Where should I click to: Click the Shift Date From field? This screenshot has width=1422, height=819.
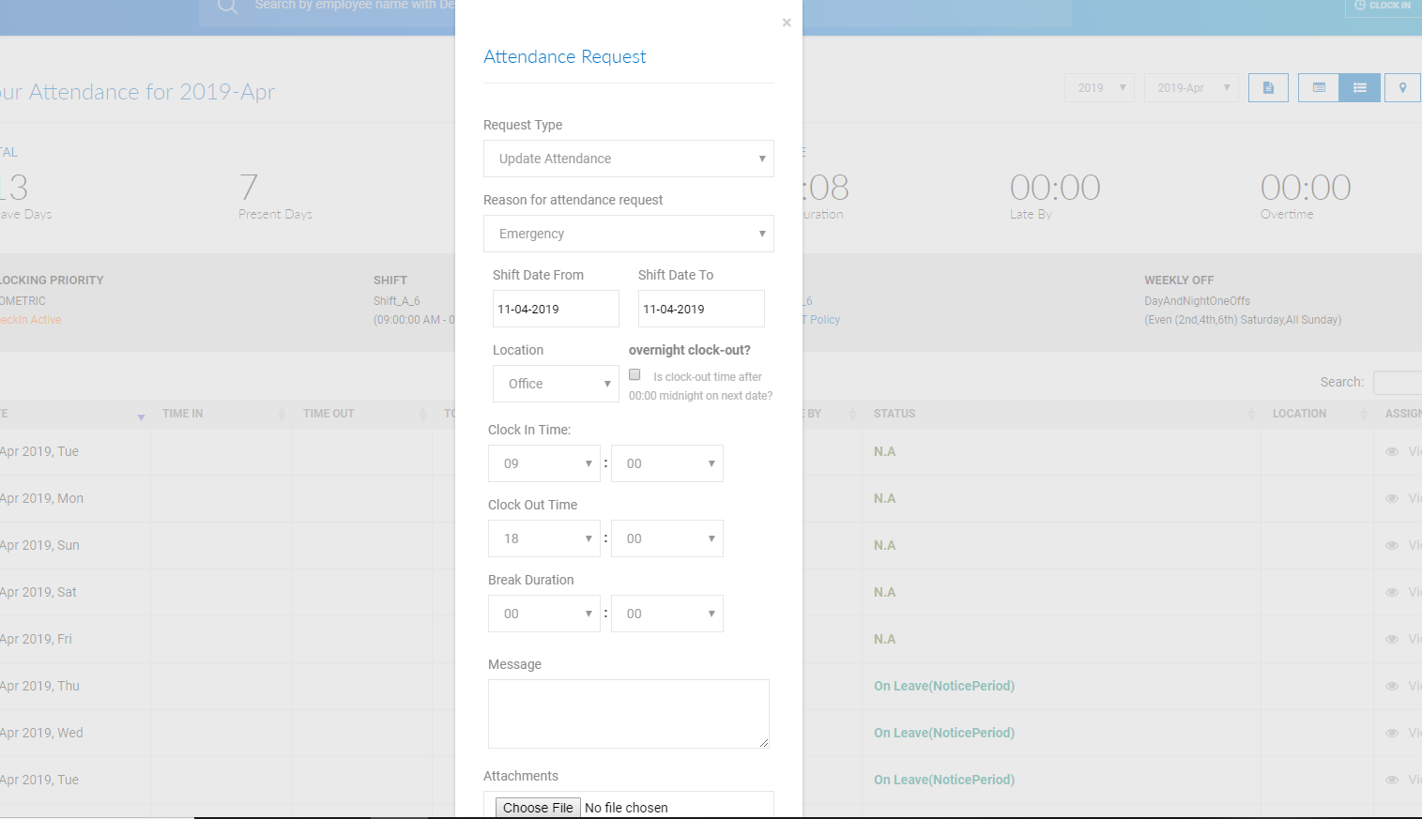556,309
